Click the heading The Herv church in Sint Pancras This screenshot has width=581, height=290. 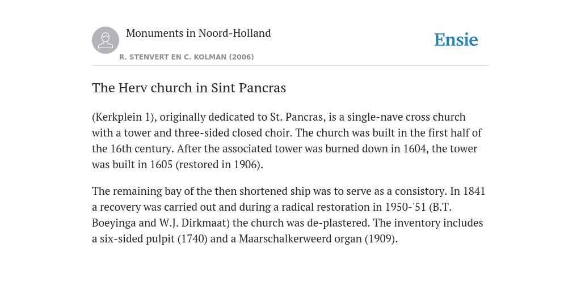189,88
